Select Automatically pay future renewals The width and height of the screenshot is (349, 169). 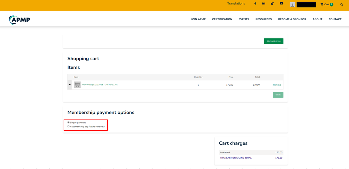click(x=68, y=126)
